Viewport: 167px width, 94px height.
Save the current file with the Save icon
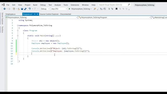(x=22, y=9)
